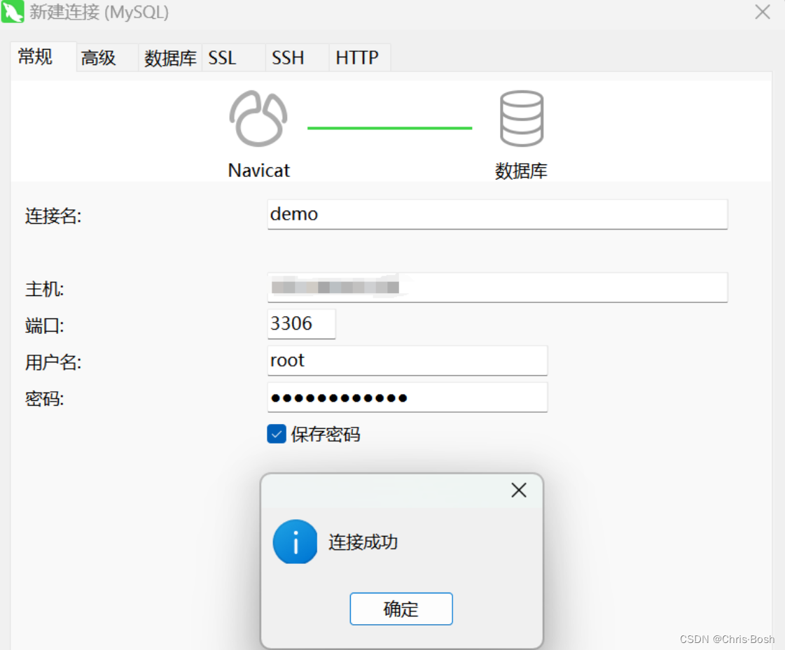This screenshot has height=650, width=785.
Task: Switch to the 常规 tab
Action: (43, 57)
